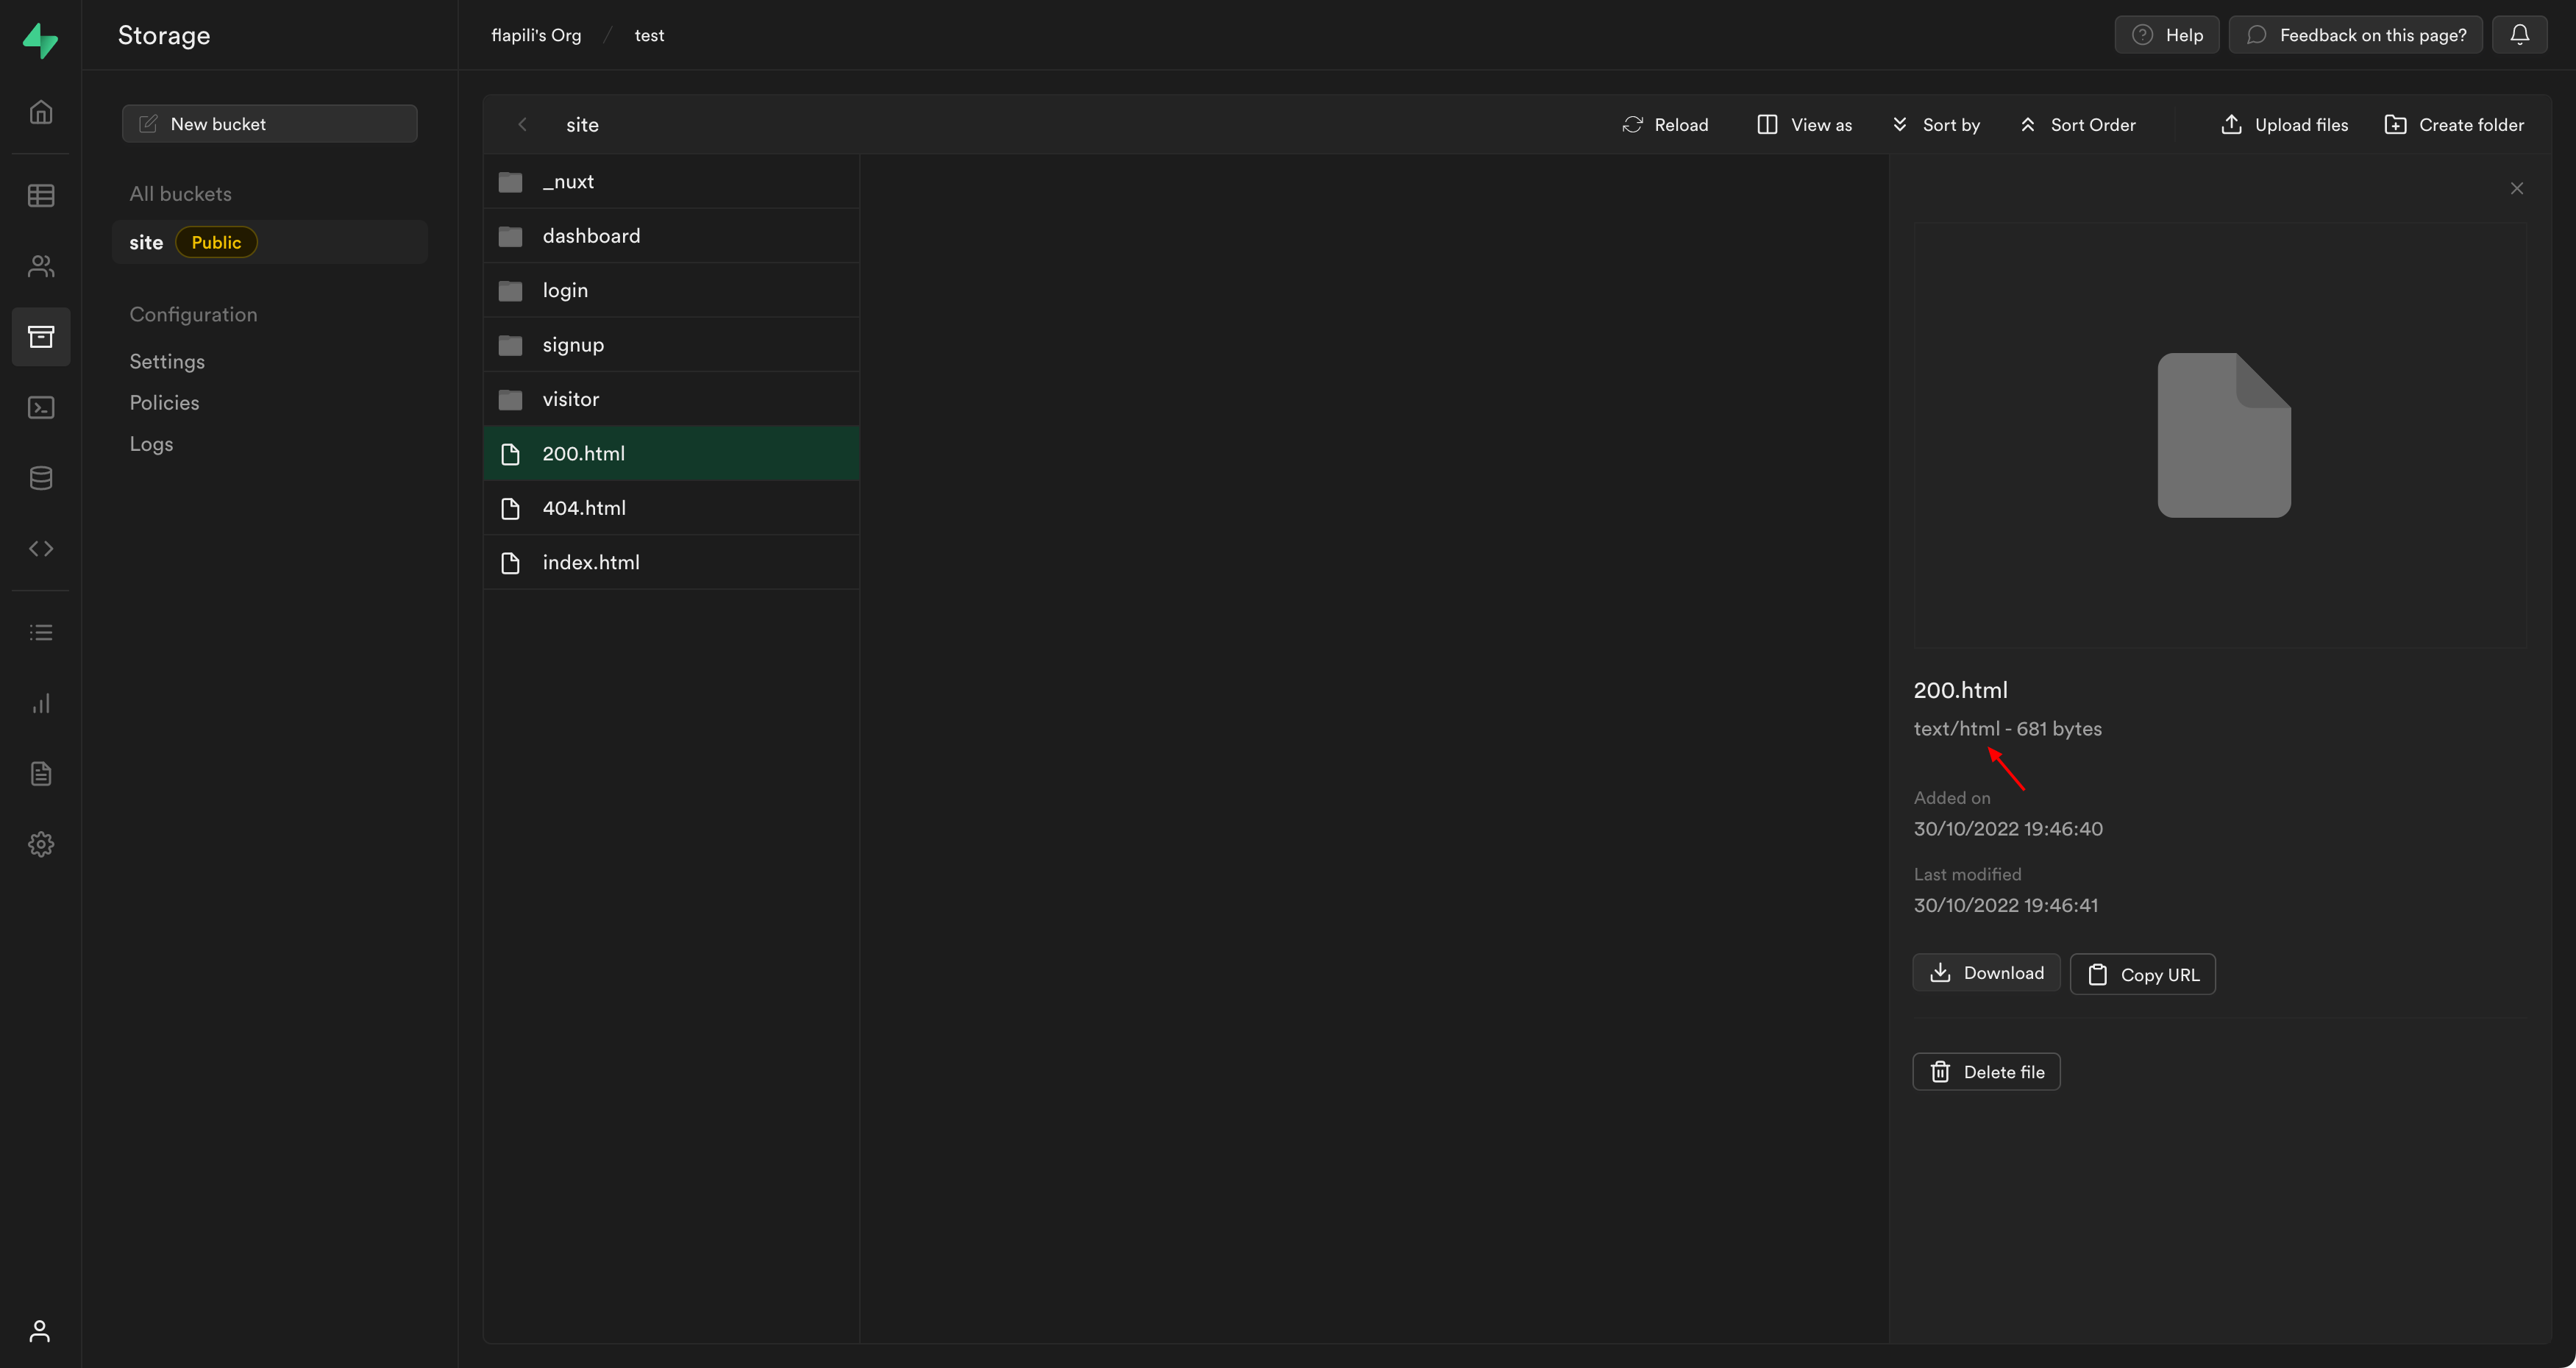2576x1368 pixels.
Task: Open the Sort Order dropdown
Action: (2078, 125)
